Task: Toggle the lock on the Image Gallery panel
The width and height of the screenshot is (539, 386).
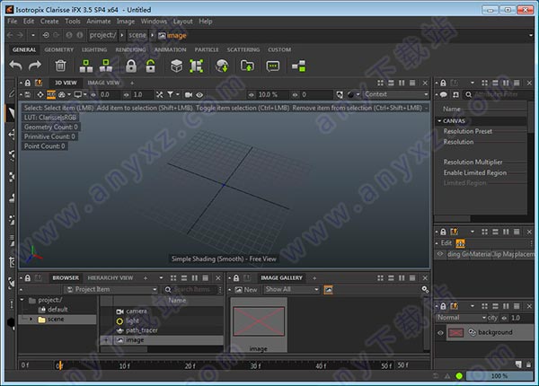Action: [236, 277]
